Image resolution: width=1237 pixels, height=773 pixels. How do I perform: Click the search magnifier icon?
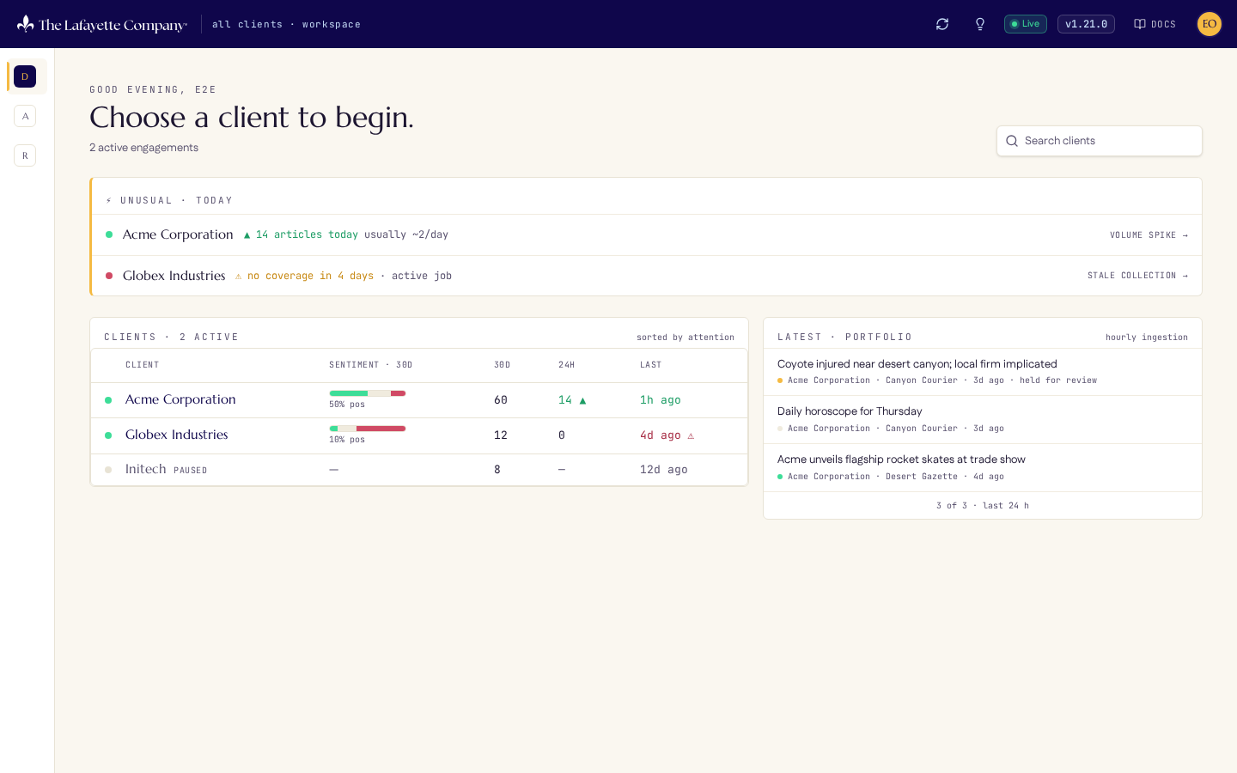click(1012, 141)
